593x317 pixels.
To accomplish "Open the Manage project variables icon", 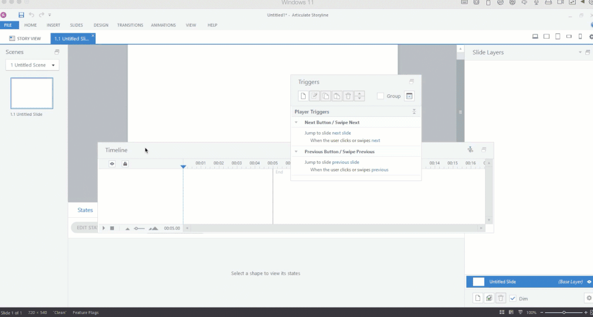I will 409,96.
